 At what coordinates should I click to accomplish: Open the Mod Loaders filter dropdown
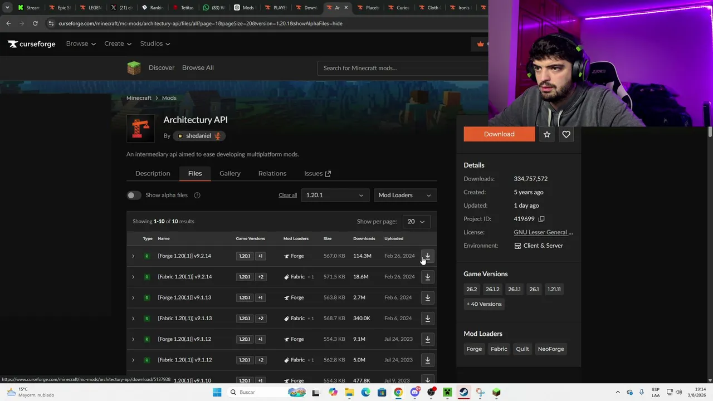pos(405,195)
